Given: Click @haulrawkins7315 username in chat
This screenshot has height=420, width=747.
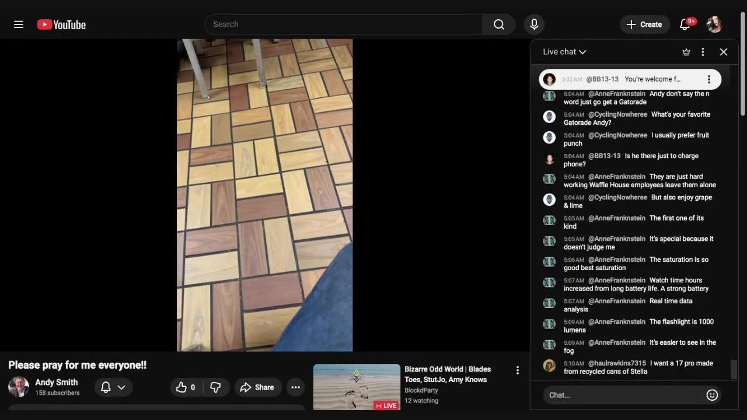Looking at the screenshot, I should pyautogui.click(x=617, y=363).
